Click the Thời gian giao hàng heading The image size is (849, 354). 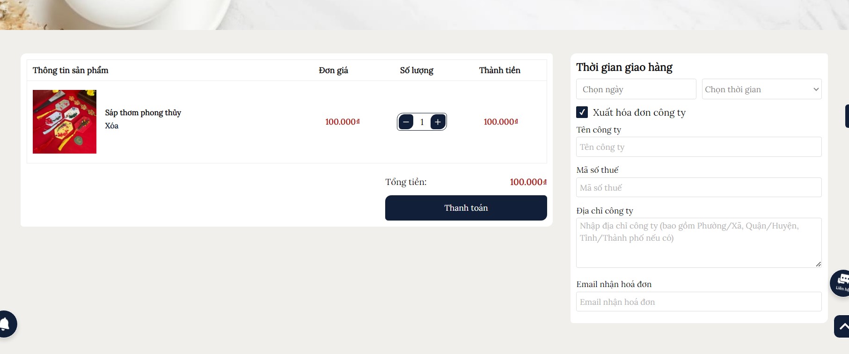point(624,67)
